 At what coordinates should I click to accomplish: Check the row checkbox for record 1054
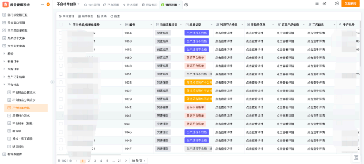click(61, 33)
